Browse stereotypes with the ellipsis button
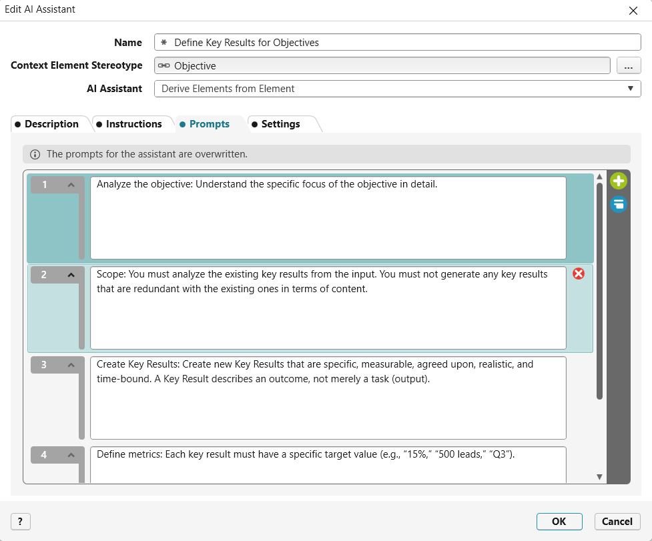The image size is (652, 541). pos(629,65)
